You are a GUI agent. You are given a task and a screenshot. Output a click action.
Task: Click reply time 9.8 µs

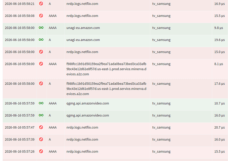(218, 28)
